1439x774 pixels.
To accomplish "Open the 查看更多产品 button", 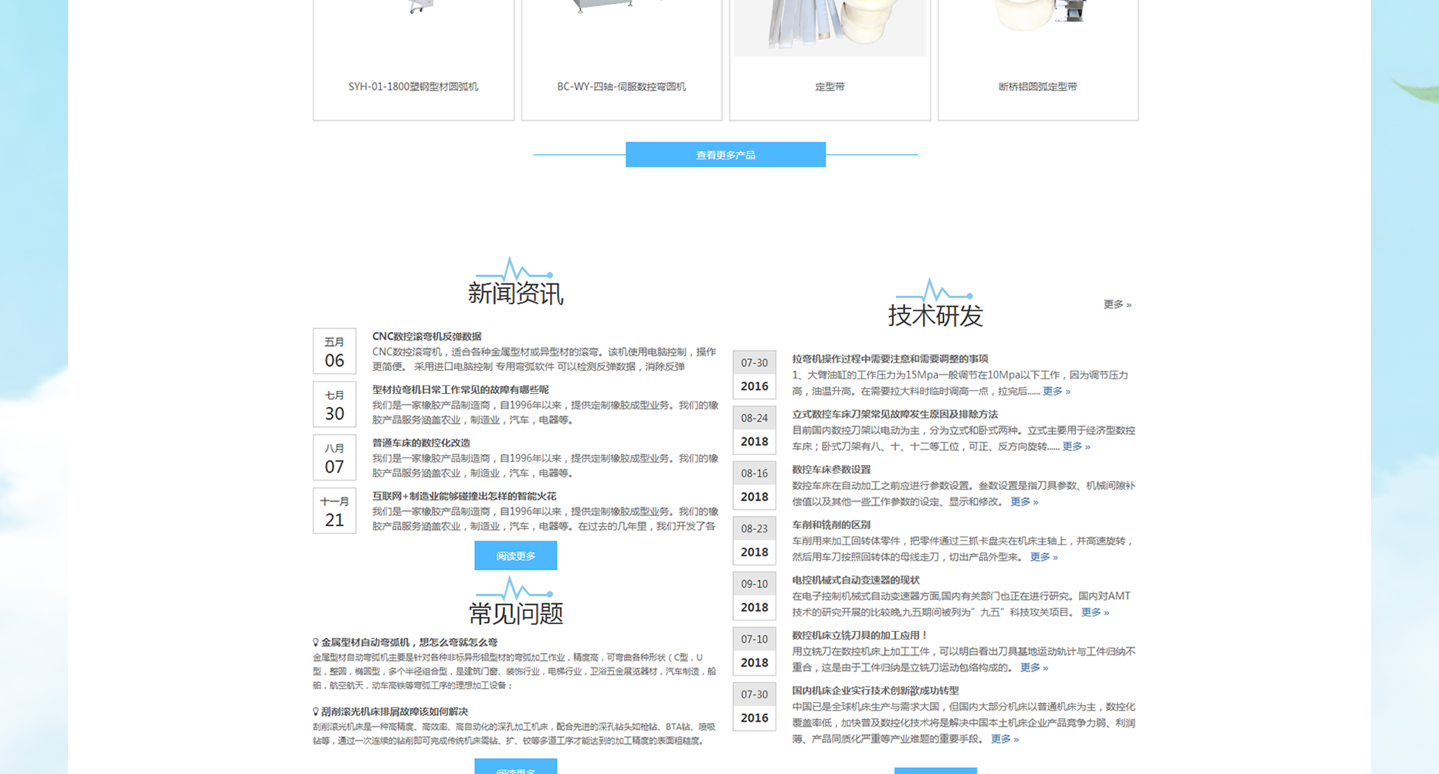I will pos(725,154).
